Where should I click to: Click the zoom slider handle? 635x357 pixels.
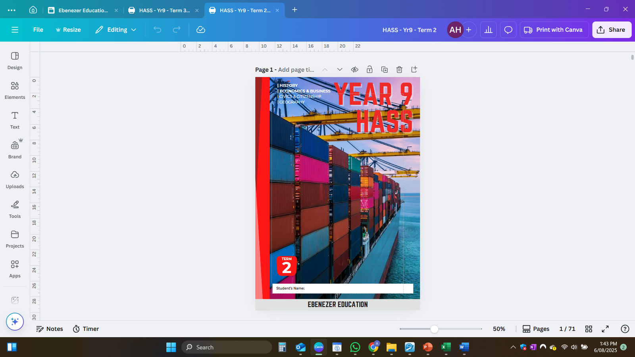[434, 329]
